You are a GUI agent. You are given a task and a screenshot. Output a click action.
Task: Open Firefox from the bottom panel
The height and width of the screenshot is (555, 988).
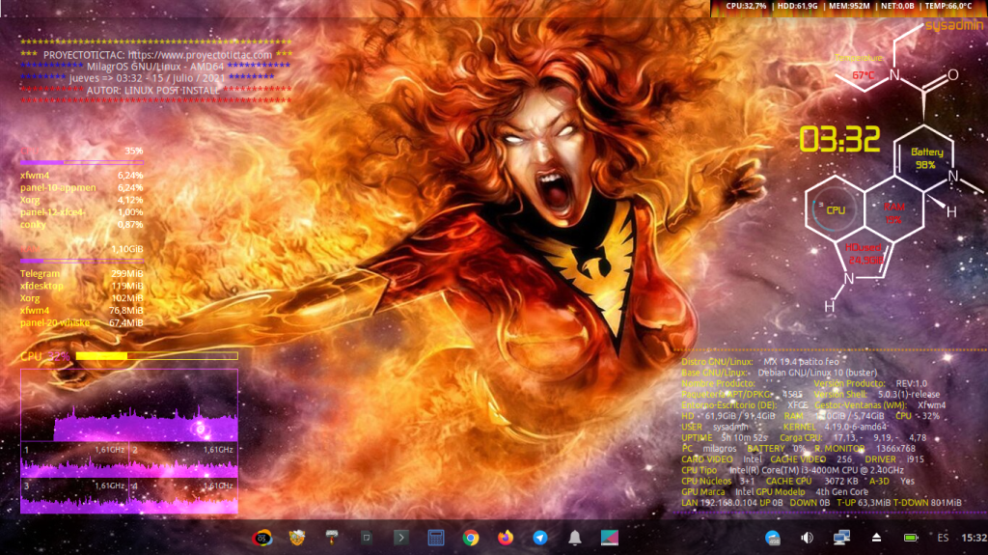coord(506,538)
